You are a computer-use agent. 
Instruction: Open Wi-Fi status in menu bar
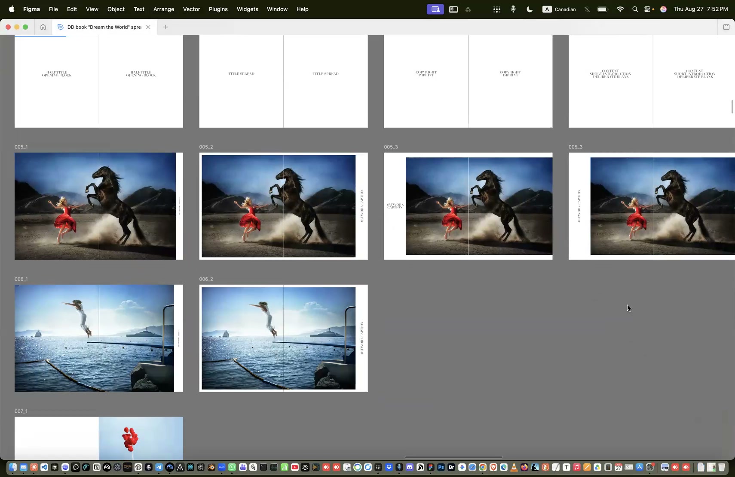[620, 9]
